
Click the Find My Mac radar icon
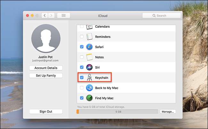coord(89,98)
